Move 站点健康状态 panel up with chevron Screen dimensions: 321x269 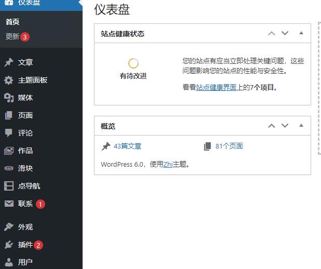(x=272, y=33)
